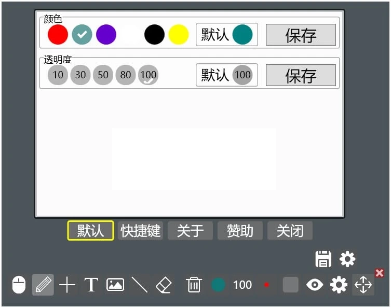Viewport: 391px width, 308px height.
Task: Click the move arrows icon
Action: [363, 285]
